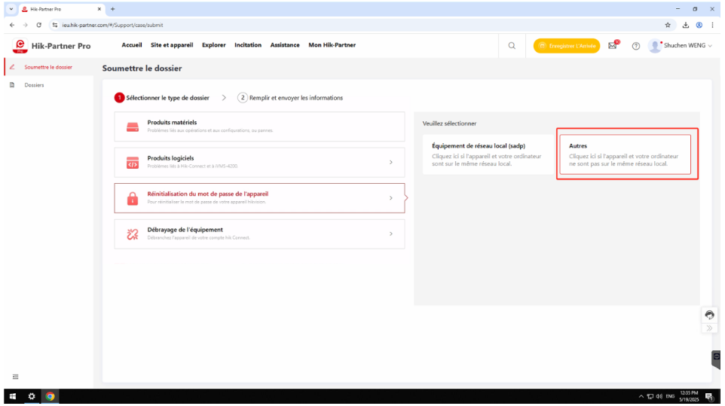Screen dimensions: 725x406
Task: Choose the Produits logiciels category
Action: click(259, 163)
